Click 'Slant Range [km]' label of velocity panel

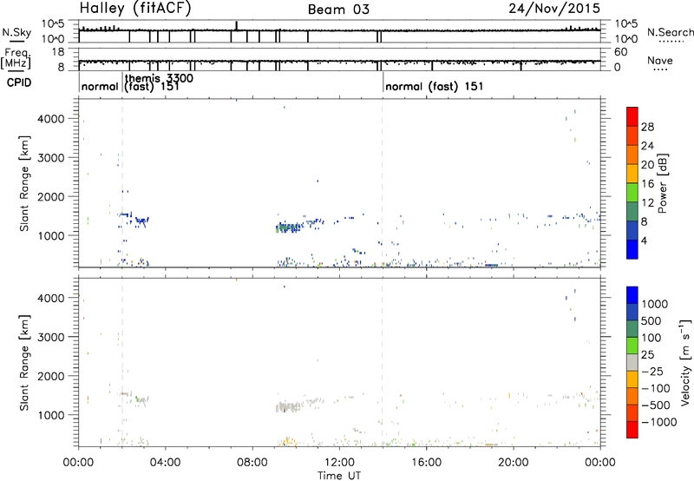tap(24, 363)
